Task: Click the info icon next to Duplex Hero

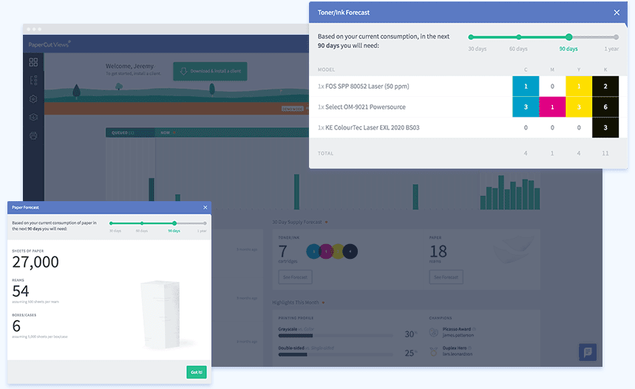Action: [x=469, y=348]
